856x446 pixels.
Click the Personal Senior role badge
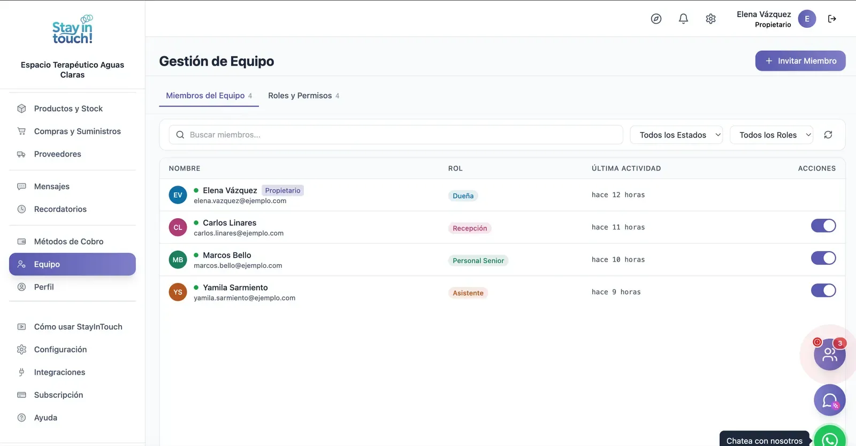[x=478, y=261]
